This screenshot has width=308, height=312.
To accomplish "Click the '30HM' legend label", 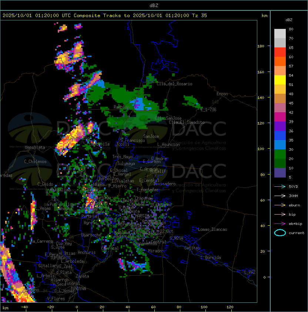I will pos(293,196).
